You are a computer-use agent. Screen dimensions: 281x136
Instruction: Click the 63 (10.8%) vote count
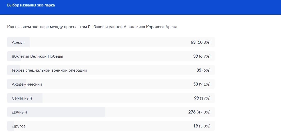[200, 42]
